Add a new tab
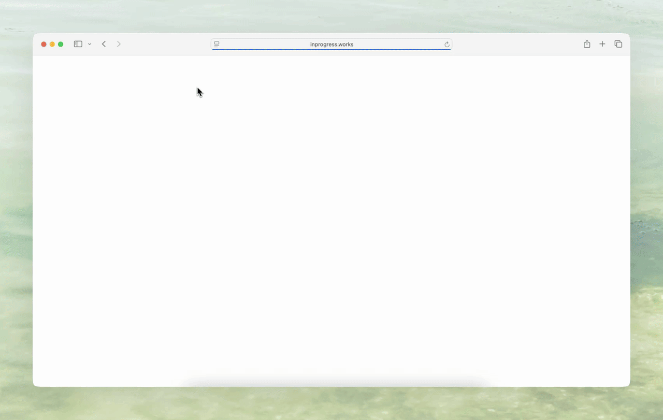 [x=602, y=44]
